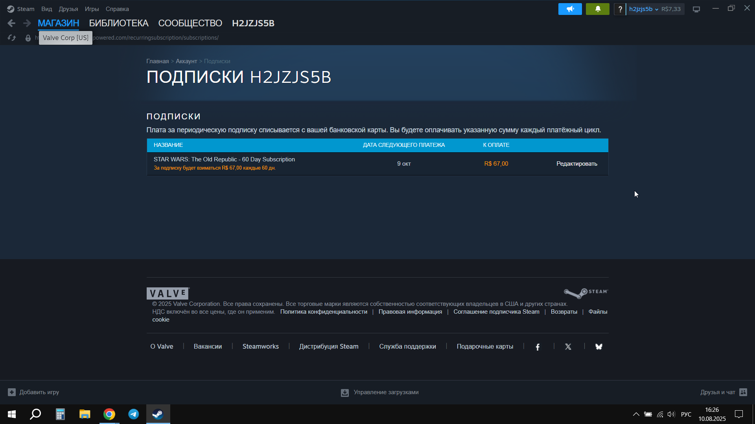Switch to Chrome in taskbar
755x424 pixels.
click(109, 414)
